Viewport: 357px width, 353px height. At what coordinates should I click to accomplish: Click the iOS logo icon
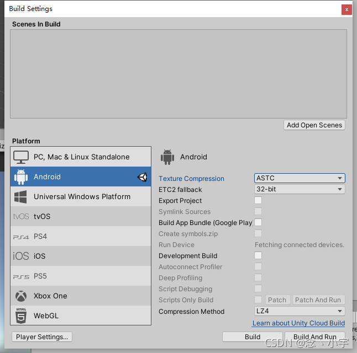coord(20,256)
